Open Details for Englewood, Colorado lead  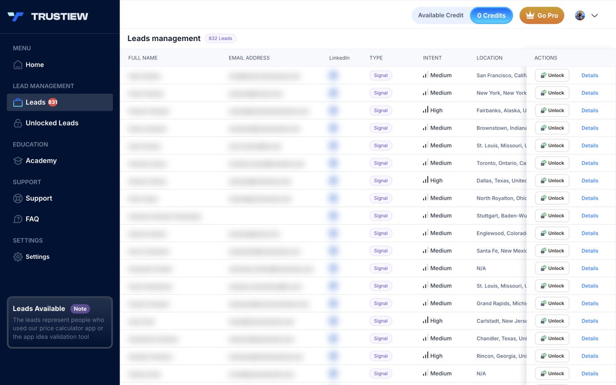[x=590, y=234]
